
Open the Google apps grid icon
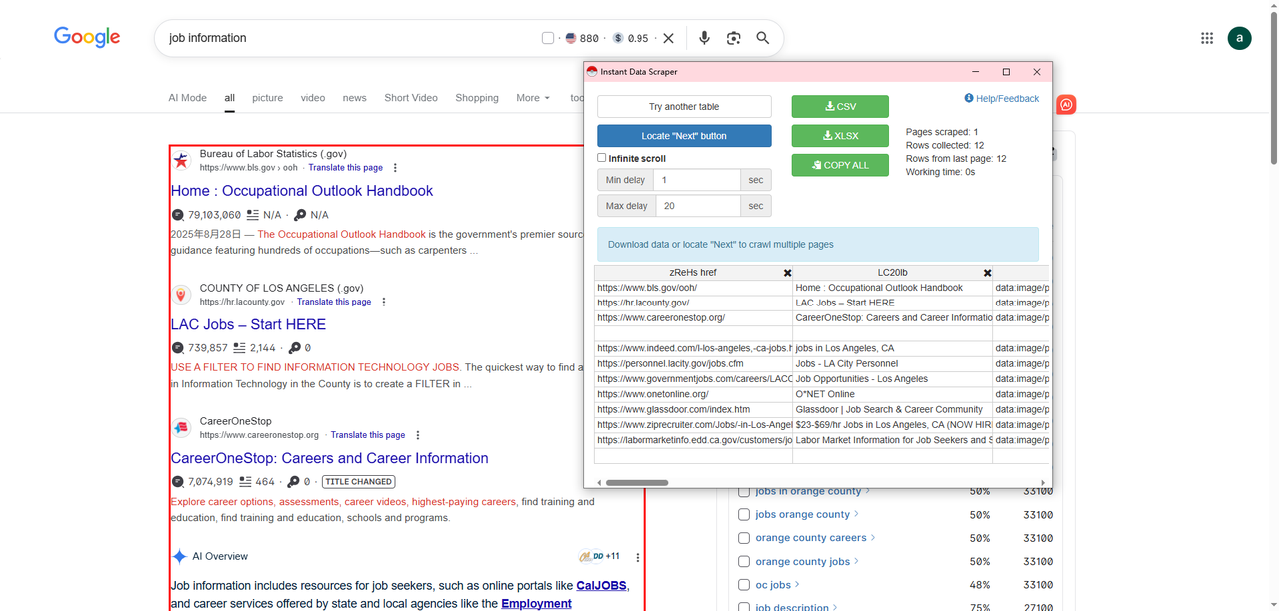1207,38
